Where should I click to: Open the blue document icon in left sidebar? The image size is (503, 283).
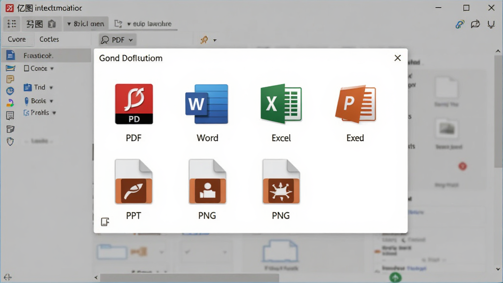pos(10,55)
